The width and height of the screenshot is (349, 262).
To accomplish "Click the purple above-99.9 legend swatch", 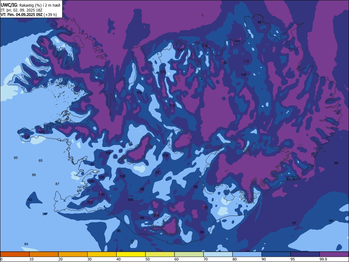I will coord(334,254).
